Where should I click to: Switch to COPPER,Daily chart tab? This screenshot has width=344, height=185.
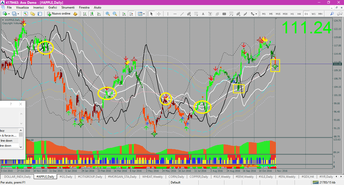click(199, 177)
